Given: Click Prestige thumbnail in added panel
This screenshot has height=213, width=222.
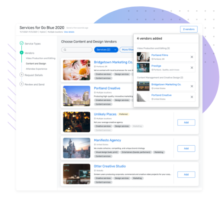Looking at the screenshot, I should tap(143, 68).
